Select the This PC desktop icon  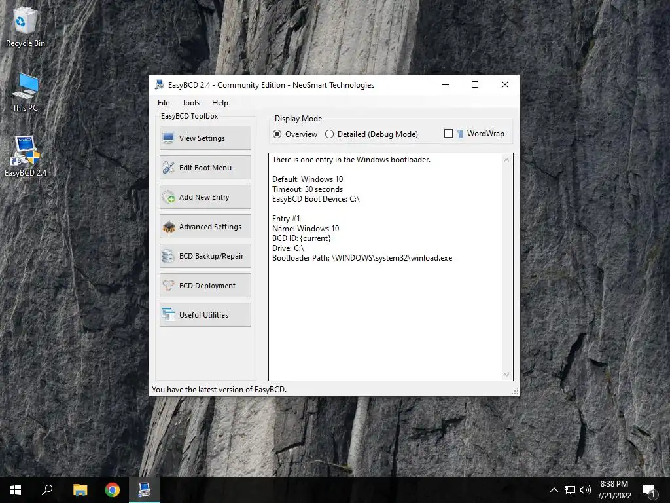[x=26, y=92]
